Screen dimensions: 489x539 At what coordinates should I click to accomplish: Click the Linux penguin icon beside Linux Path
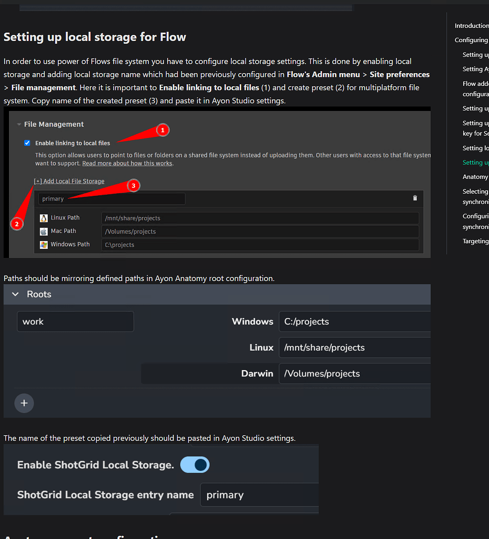(45, 217)
